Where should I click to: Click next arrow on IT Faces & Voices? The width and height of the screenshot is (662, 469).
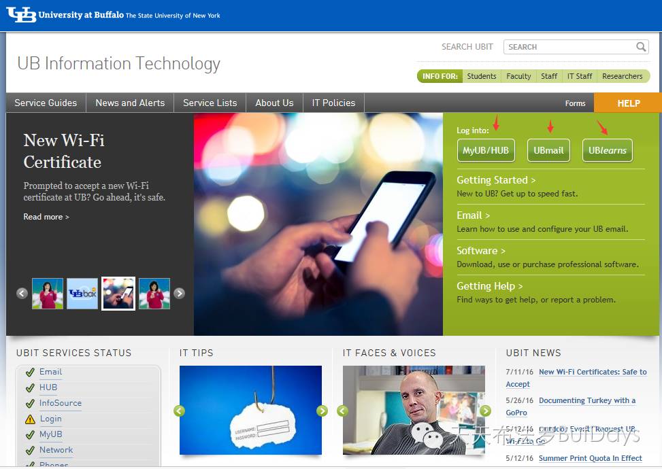486,411
